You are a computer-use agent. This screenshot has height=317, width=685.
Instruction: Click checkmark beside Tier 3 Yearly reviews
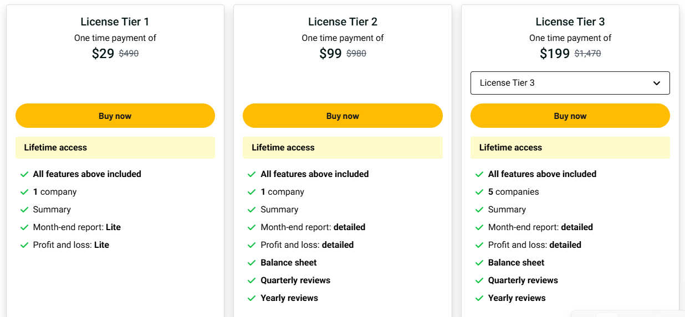[479, 298]
